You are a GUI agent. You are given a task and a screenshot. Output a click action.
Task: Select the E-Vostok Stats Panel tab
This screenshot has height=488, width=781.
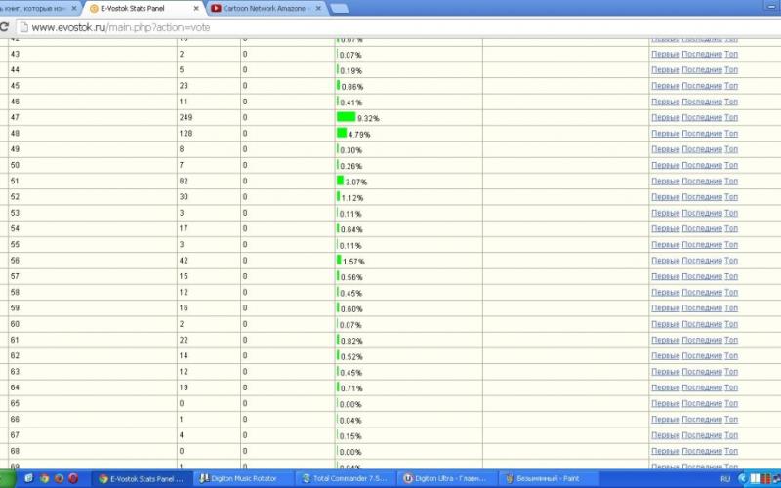137,8
